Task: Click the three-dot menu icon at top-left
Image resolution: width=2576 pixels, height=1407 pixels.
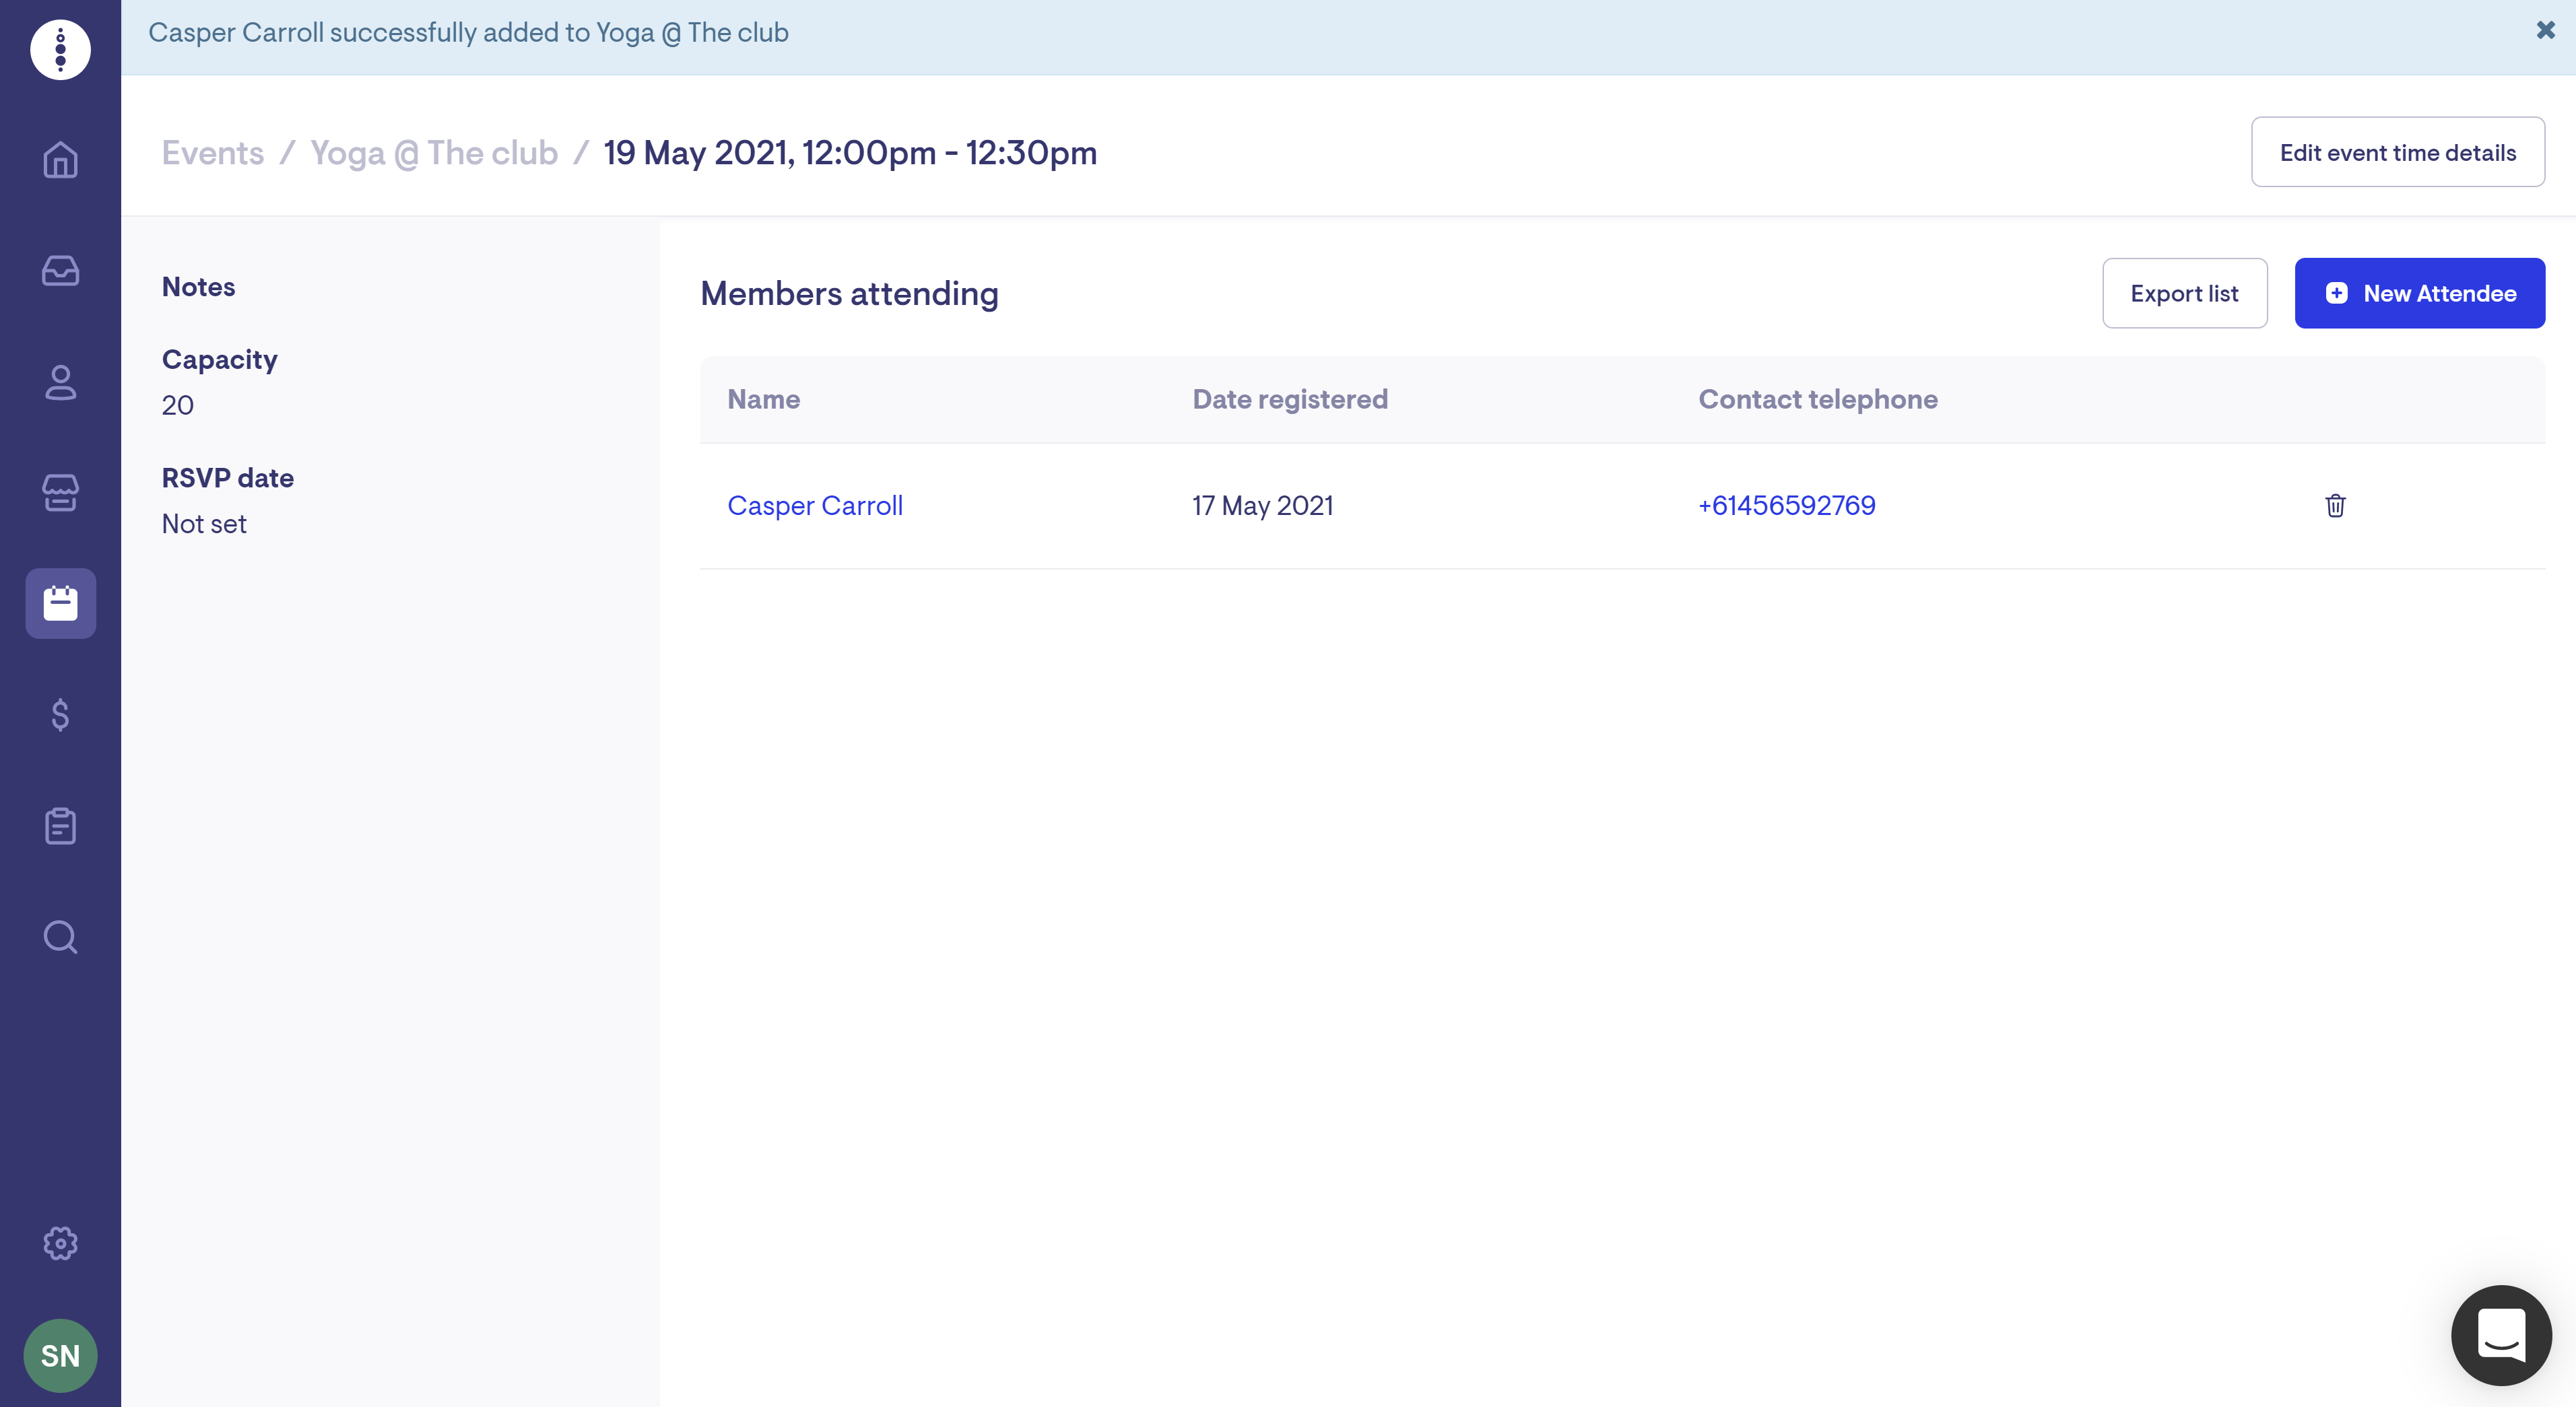Action: 61,52
